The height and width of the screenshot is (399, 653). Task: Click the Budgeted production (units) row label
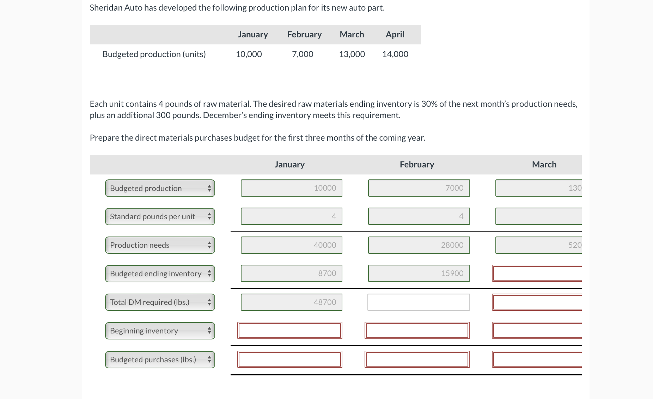click(154, 54)
